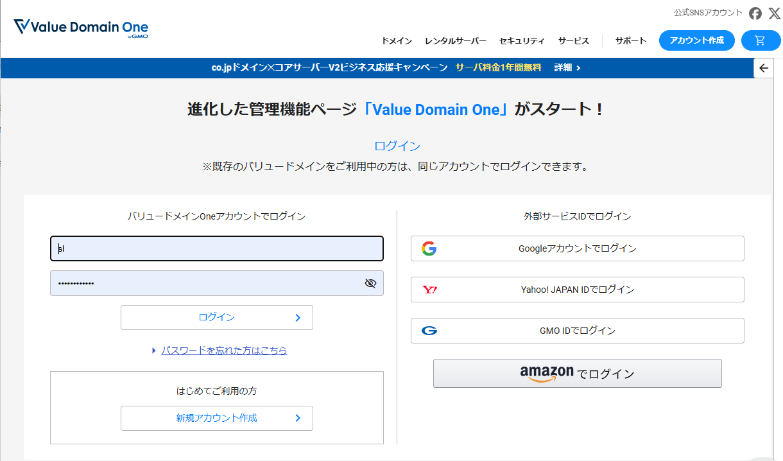Click the Yahoo! logo on the Yahoo JAPAN ID button

[x=429, y=290]
